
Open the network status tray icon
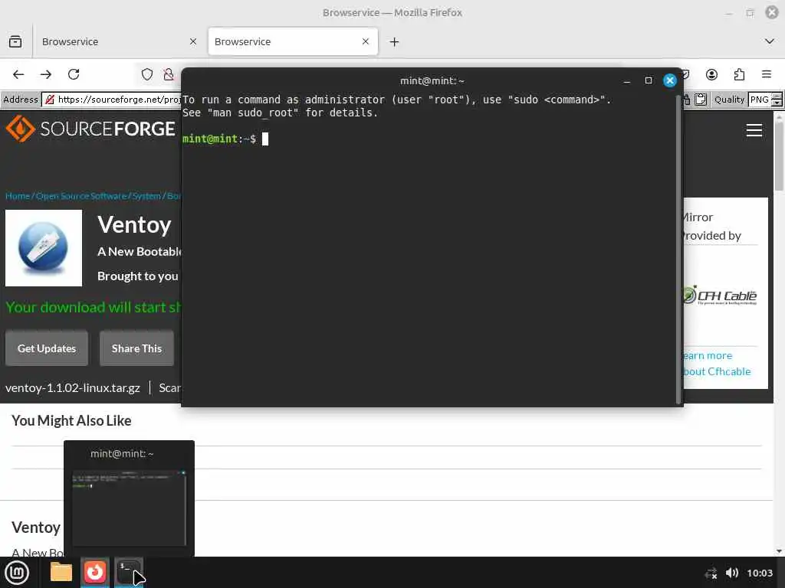(x=711, y=573)
